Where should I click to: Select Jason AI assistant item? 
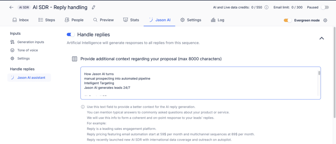(29, 78)
